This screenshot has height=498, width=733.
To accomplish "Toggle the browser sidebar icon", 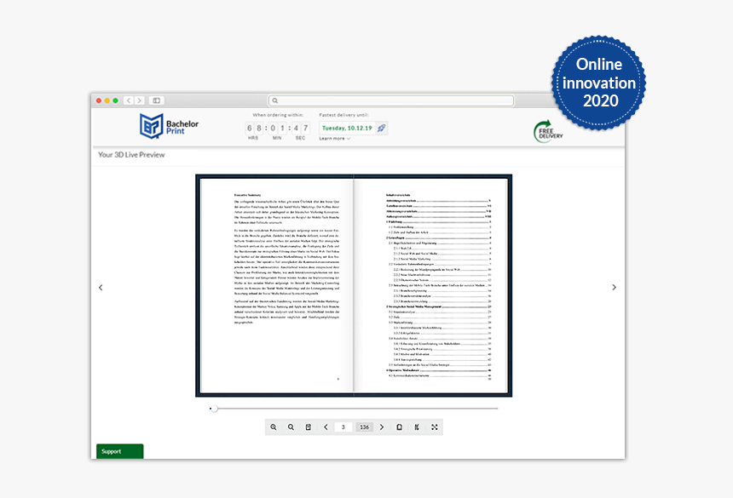I will (x=157, y=100).
